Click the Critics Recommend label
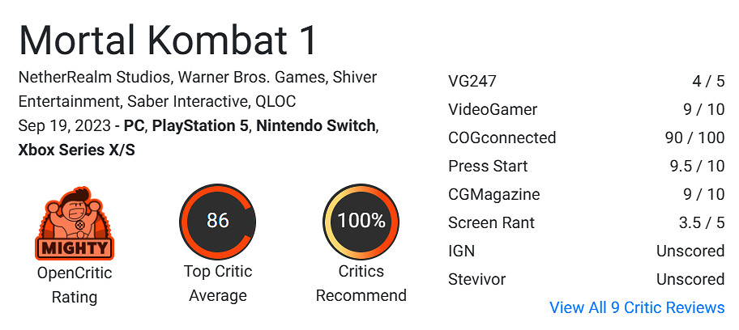This screenshot has height=330, width=739. tap(361, 284)
